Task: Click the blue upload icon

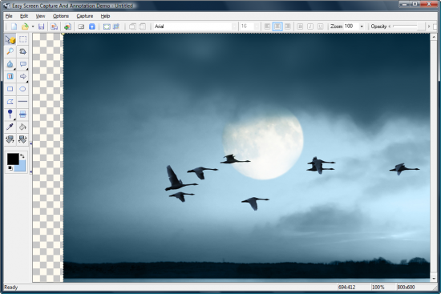Action: coord(92,26)
